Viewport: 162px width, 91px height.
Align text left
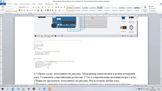pyautogui.click(x=46, y=10)
